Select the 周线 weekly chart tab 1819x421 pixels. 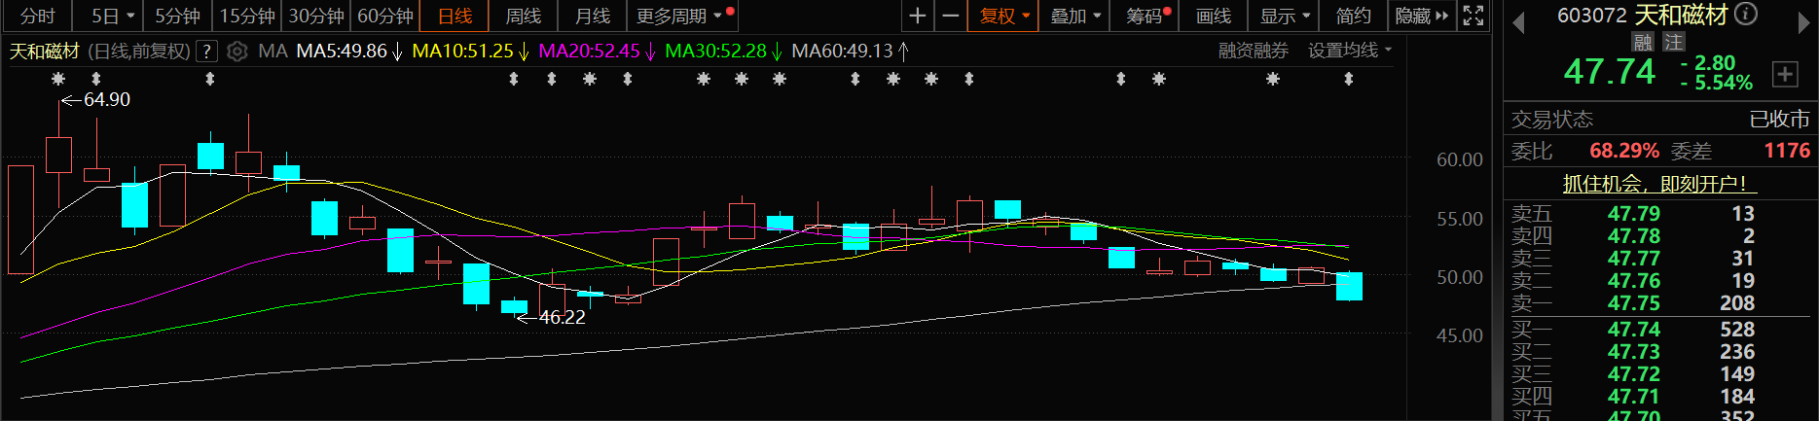click(x=523, y=16)
